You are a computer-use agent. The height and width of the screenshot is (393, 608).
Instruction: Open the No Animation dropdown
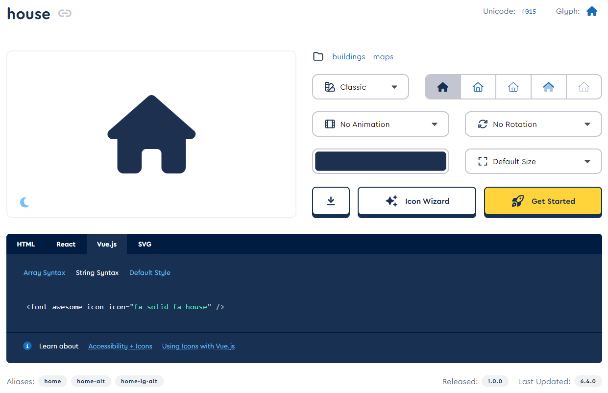[x=381, y=124]
